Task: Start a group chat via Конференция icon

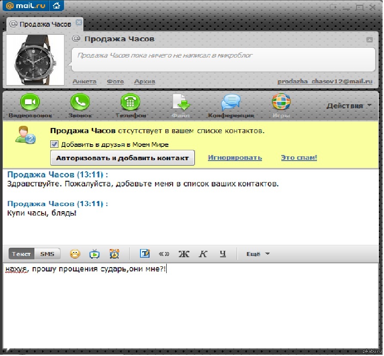Action: coord(231,103)
